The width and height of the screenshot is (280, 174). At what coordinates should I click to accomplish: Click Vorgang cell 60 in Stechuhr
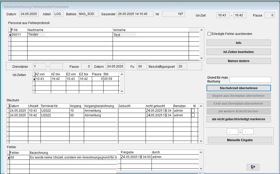click(77, 115)
